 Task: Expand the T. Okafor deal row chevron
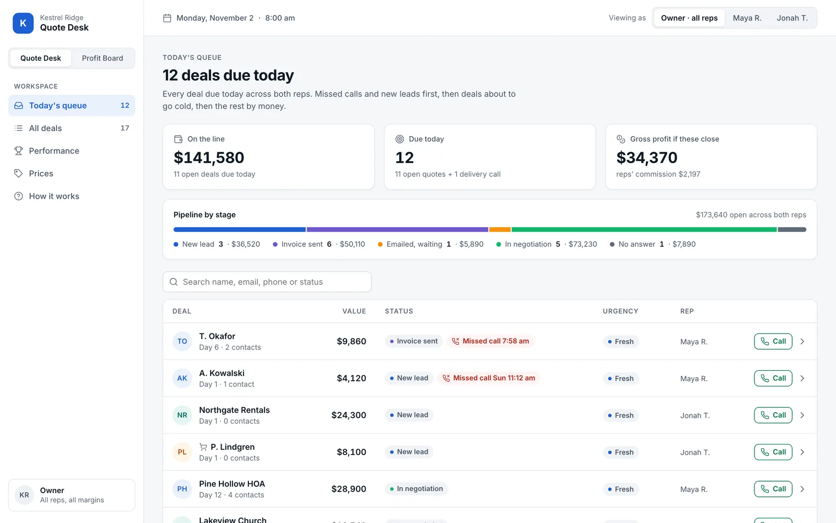[x=803, y=342]
